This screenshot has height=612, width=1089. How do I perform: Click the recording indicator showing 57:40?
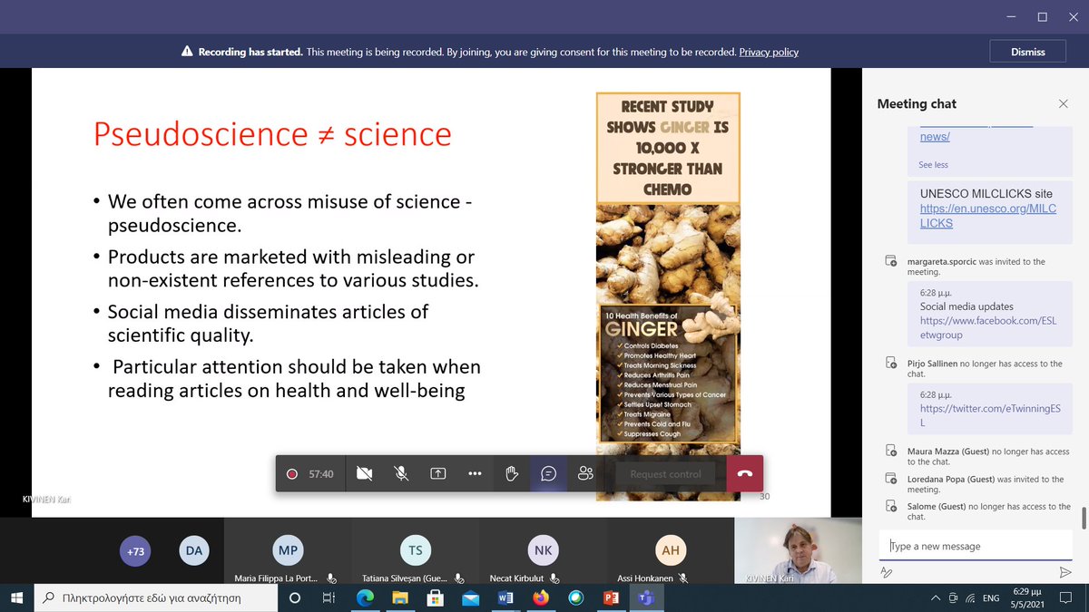309,472
